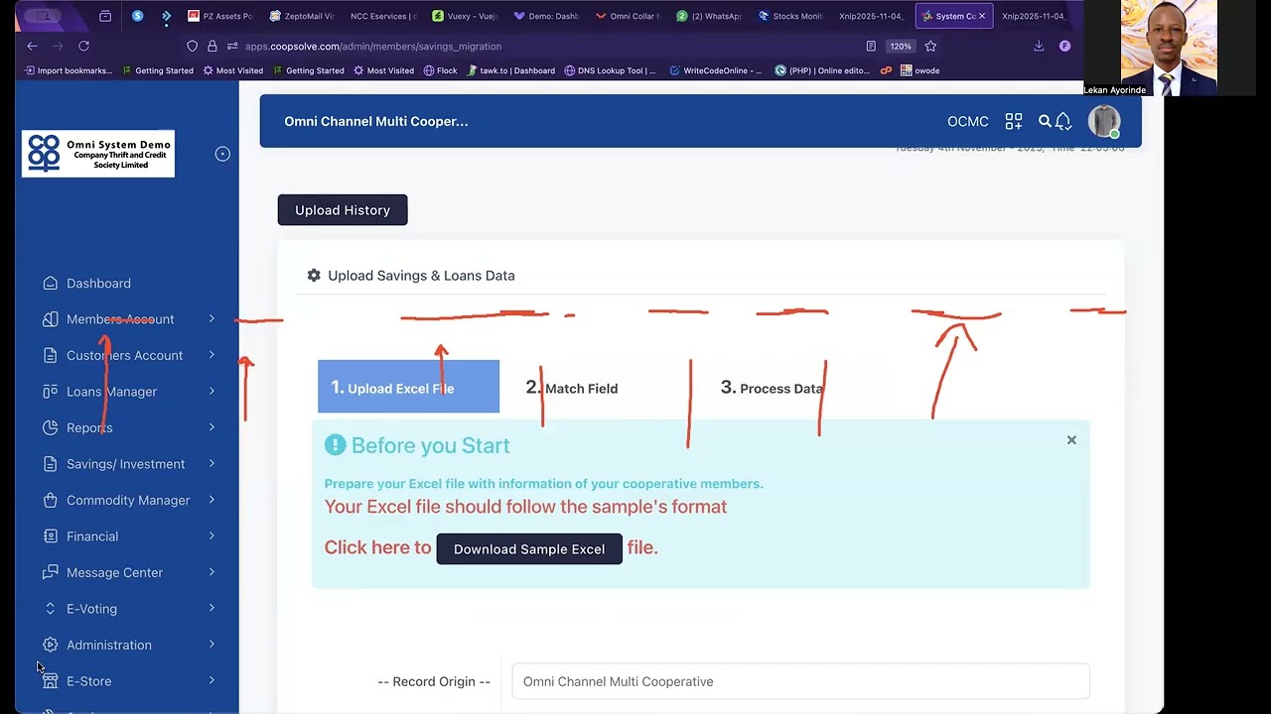Expand Savings/ Investment submenu chevron
Viewport: 1271px width, 714px height.
[x=212, y=464]
